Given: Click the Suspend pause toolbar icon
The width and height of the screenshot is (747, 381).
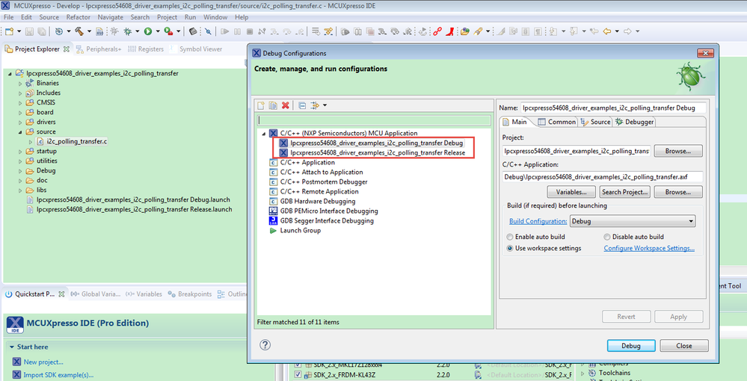Looking at the screenshot, I should pos(237,31).
